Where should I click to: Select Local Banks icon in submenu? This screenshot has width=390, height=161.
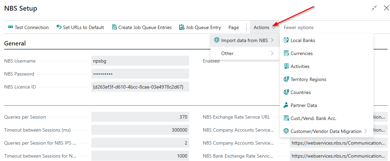tap(286, 40)
